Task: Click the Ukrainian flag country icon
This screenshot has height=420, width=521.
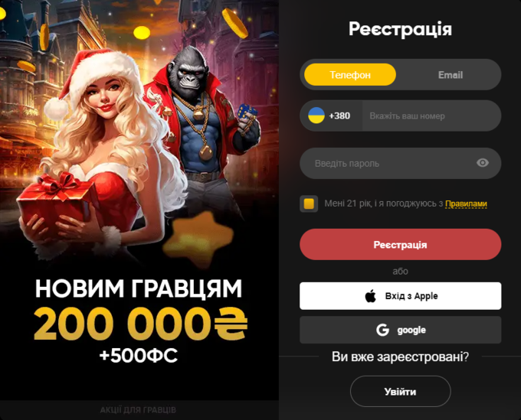Action: tap(316, 116)
